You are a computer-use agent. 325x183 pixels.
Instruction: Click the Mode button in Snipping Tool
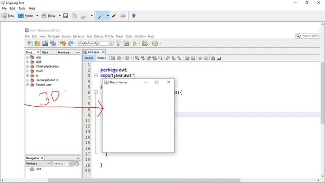(25, 16)
